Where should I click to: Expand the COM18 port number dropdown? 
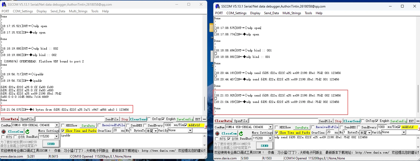pos(57,125)
